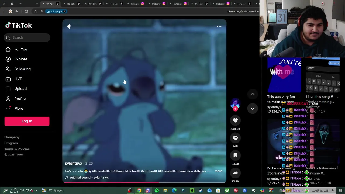Open the Xbox app from the taskbar
Screen dimensions: 345x194
pos(227,190)
